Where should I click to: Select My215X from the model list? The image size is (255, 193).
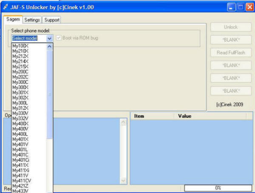click(x=29, y=67)
